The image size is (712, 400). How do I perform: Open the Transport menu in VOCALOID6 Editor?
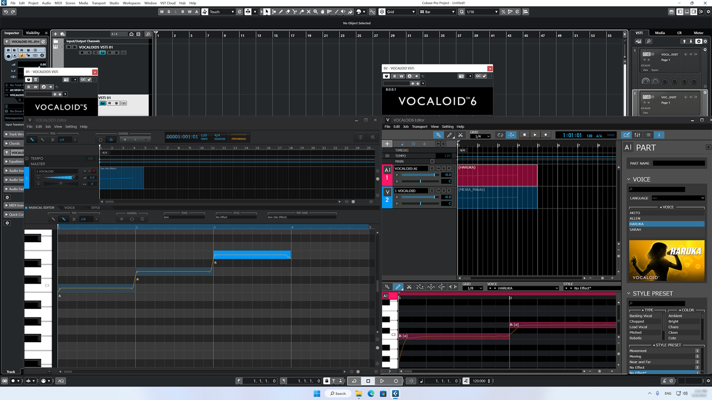pos(420,126)
